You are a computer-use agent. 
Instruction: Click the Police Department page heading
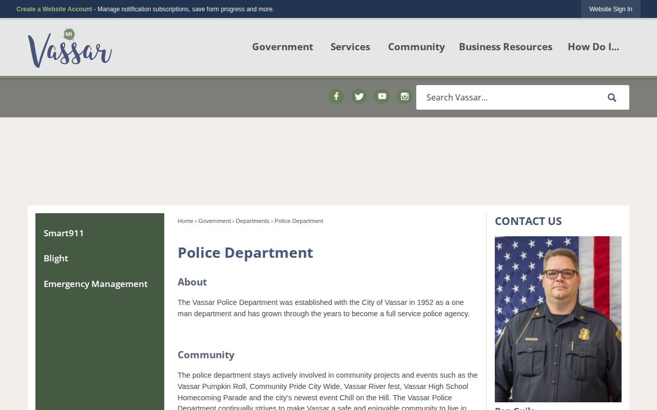245,253
